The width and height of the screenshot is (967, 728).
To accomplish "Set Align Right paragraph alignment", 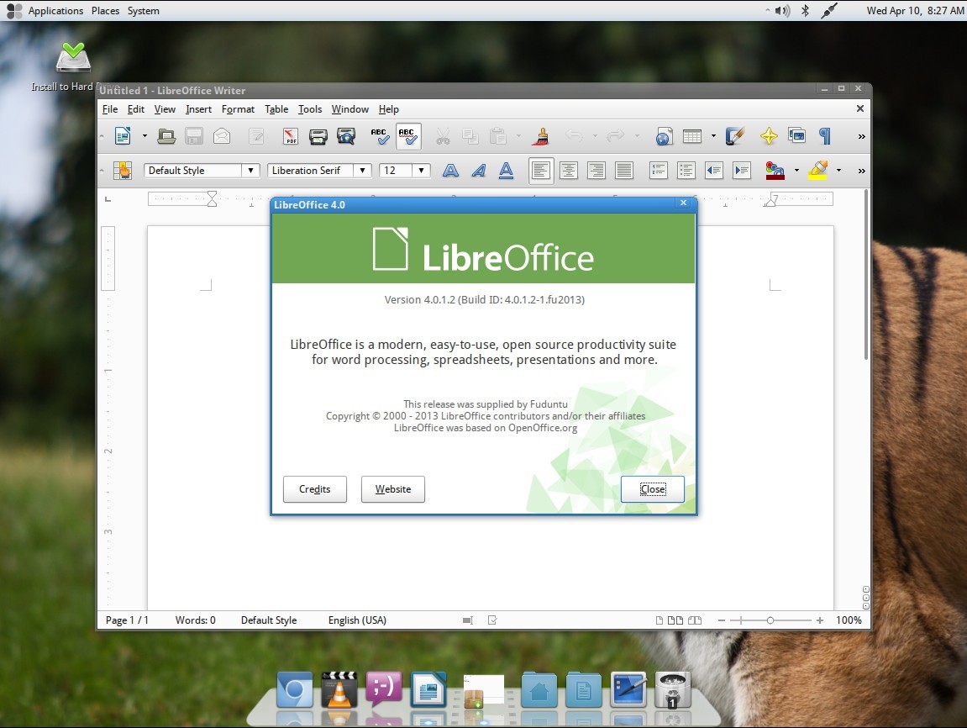I will [x=596, y=171].
